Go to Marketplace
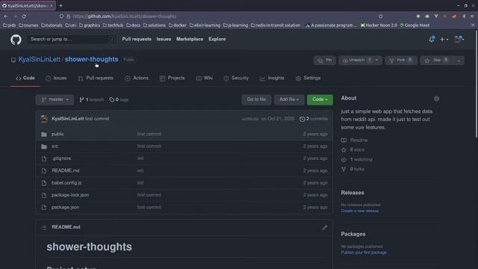The width and height of the screenshot is (478, 269). click(190, 39)
